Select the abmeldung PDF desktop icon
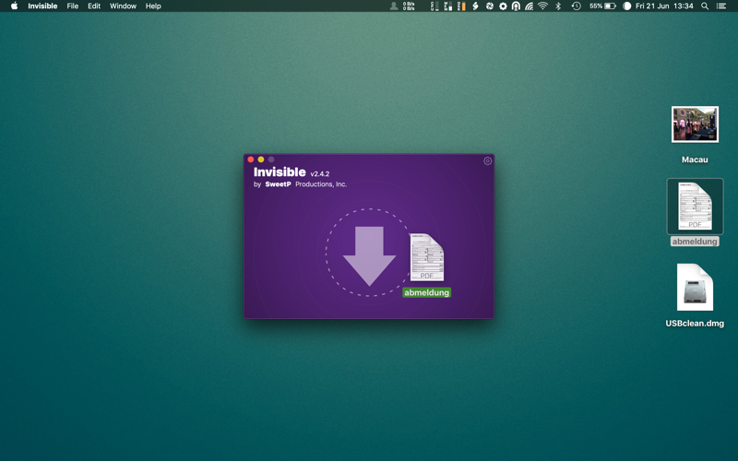 pos(695,206)
